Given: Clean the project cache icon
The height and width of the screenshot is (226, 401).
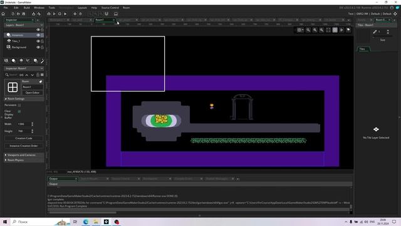Looking at the screenshot, I should (65, 14).
